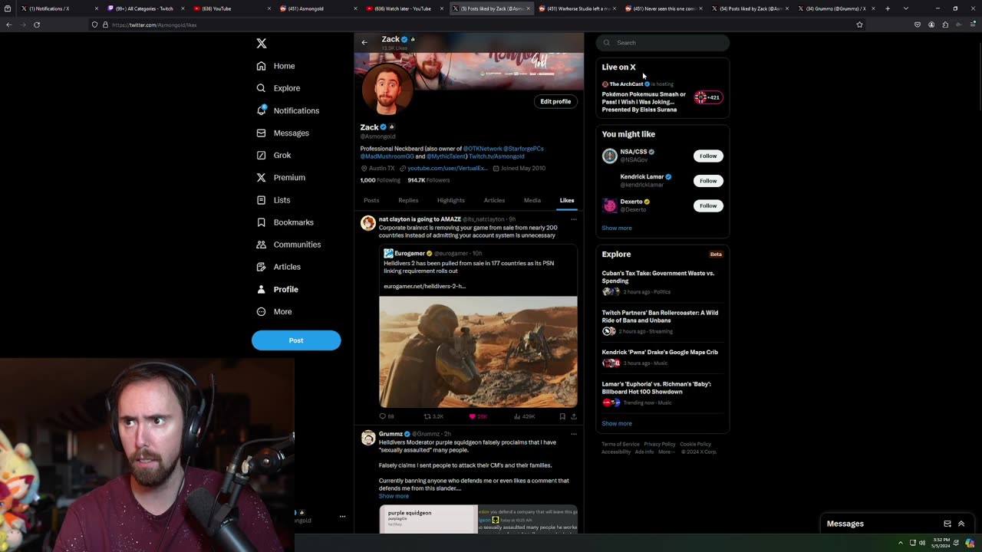
Task: Expand the Messages drawer with the double chevron
Action: click(961, 524)
